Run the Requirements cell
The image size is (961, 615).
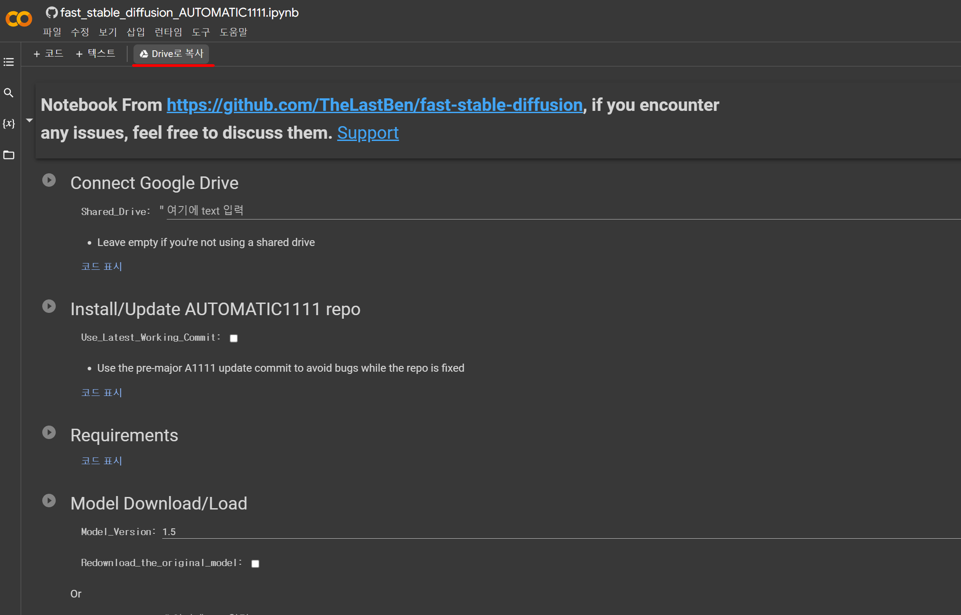[49, 433]
